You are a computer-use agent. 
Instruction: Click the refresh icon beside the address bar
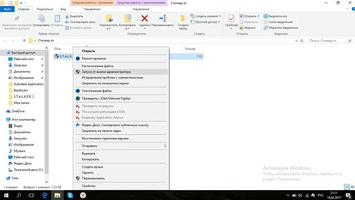[x=302, y=41]
